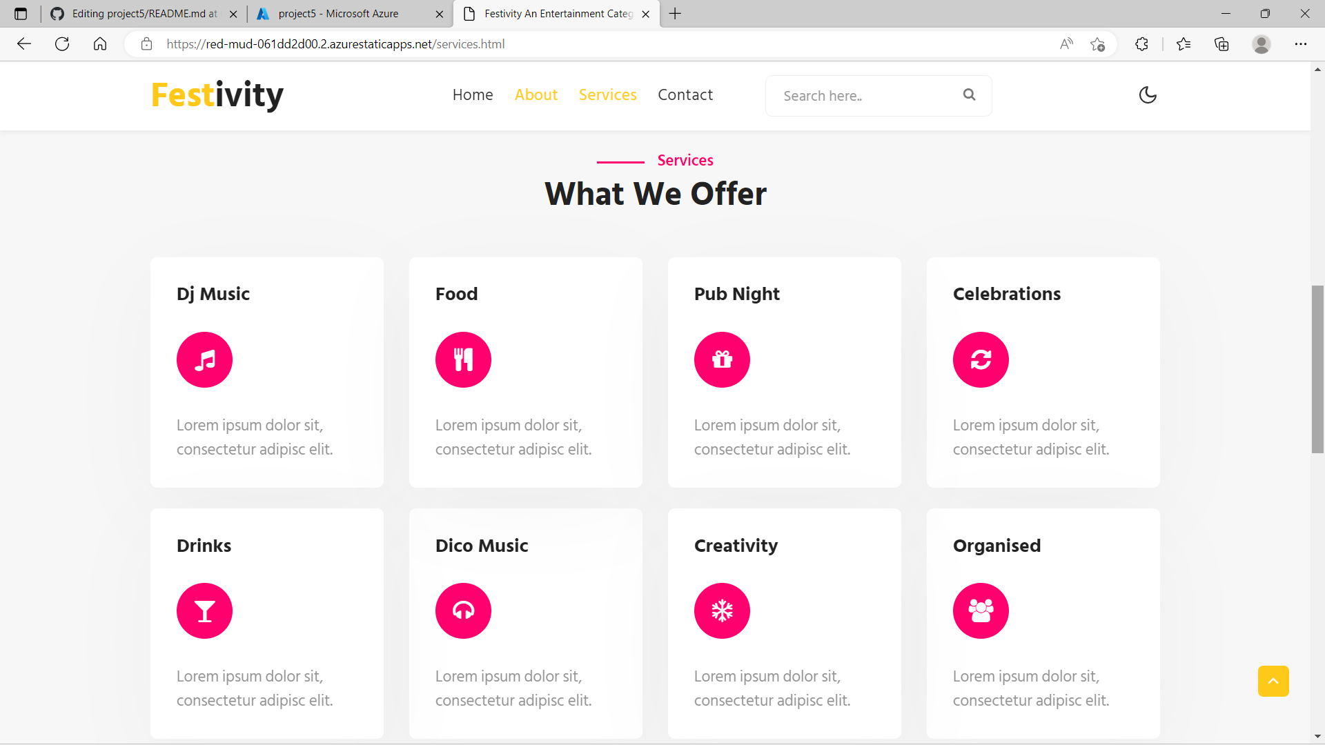Go to the Contact page link
The width and height of the screenshot is (1325, 745).
point(685,95)
